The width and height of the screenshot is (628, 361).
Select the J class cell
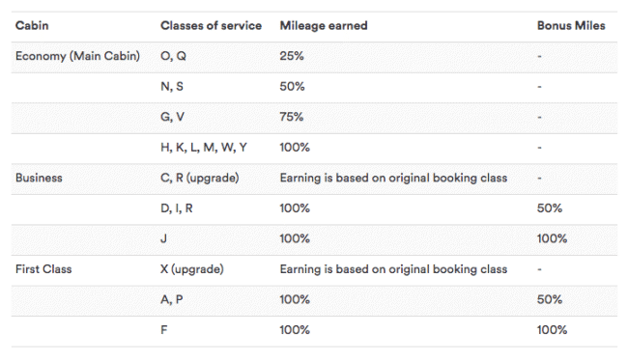[x=163, y=238]
